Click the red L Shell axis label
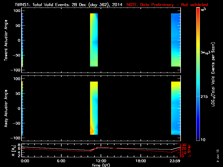Image resolution: width=223 pixels, height=167 pixels. click(x=189, y=150)
